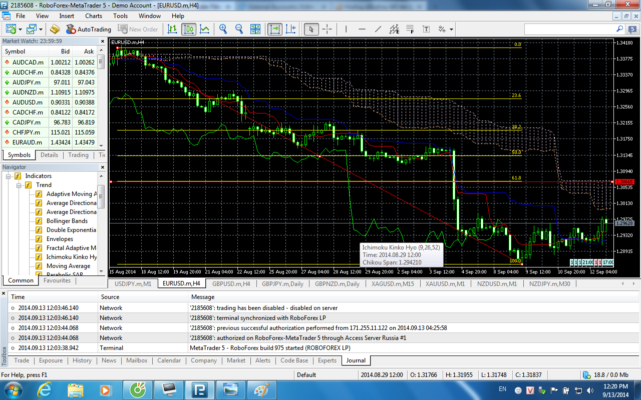Collapse the Indicators tree node

[x=9, y=176]
